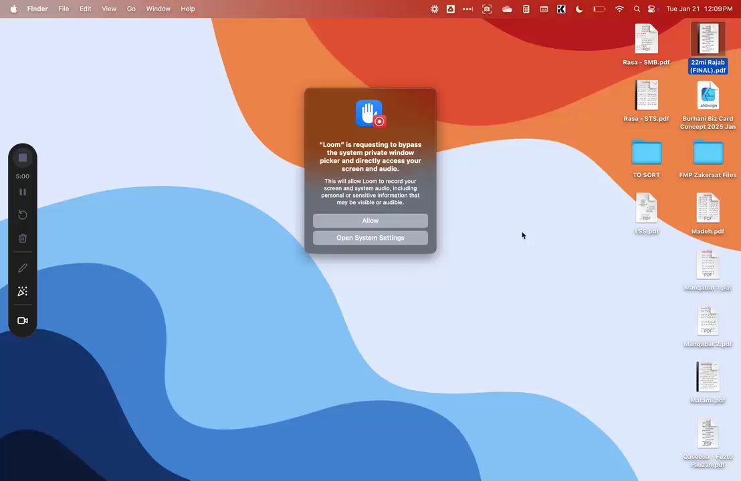This screenshot has width=741, height=481.
Task: Restart the Loom recording
Action: pyautogui.click(x=23, y=214)
